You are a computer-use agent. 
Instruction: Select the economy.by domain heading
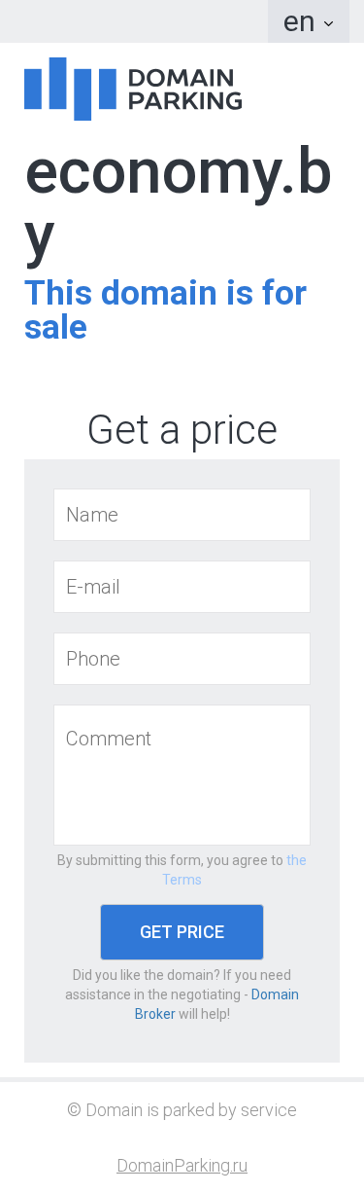(x=178, y=204)
